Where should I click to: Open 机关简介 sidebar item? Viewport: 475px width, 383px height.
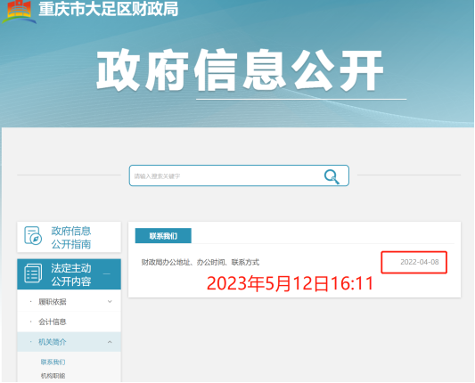tap(52, 342)
